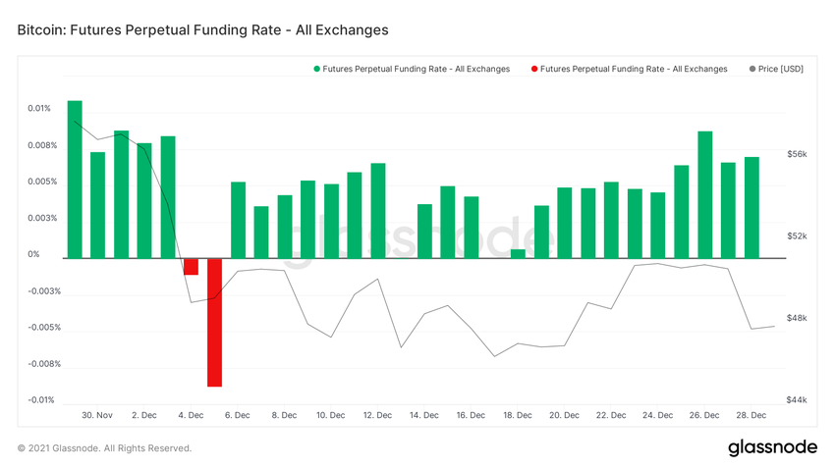Select the tallest red negative funding bar
Image resolution: width=835 pixels, height=469 pixels.
[214, 322]
